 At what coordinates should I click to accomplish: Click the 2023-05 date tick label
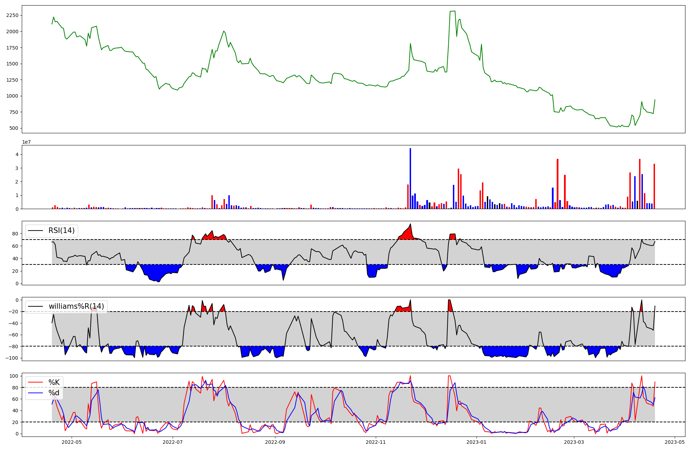click(675, 442)
